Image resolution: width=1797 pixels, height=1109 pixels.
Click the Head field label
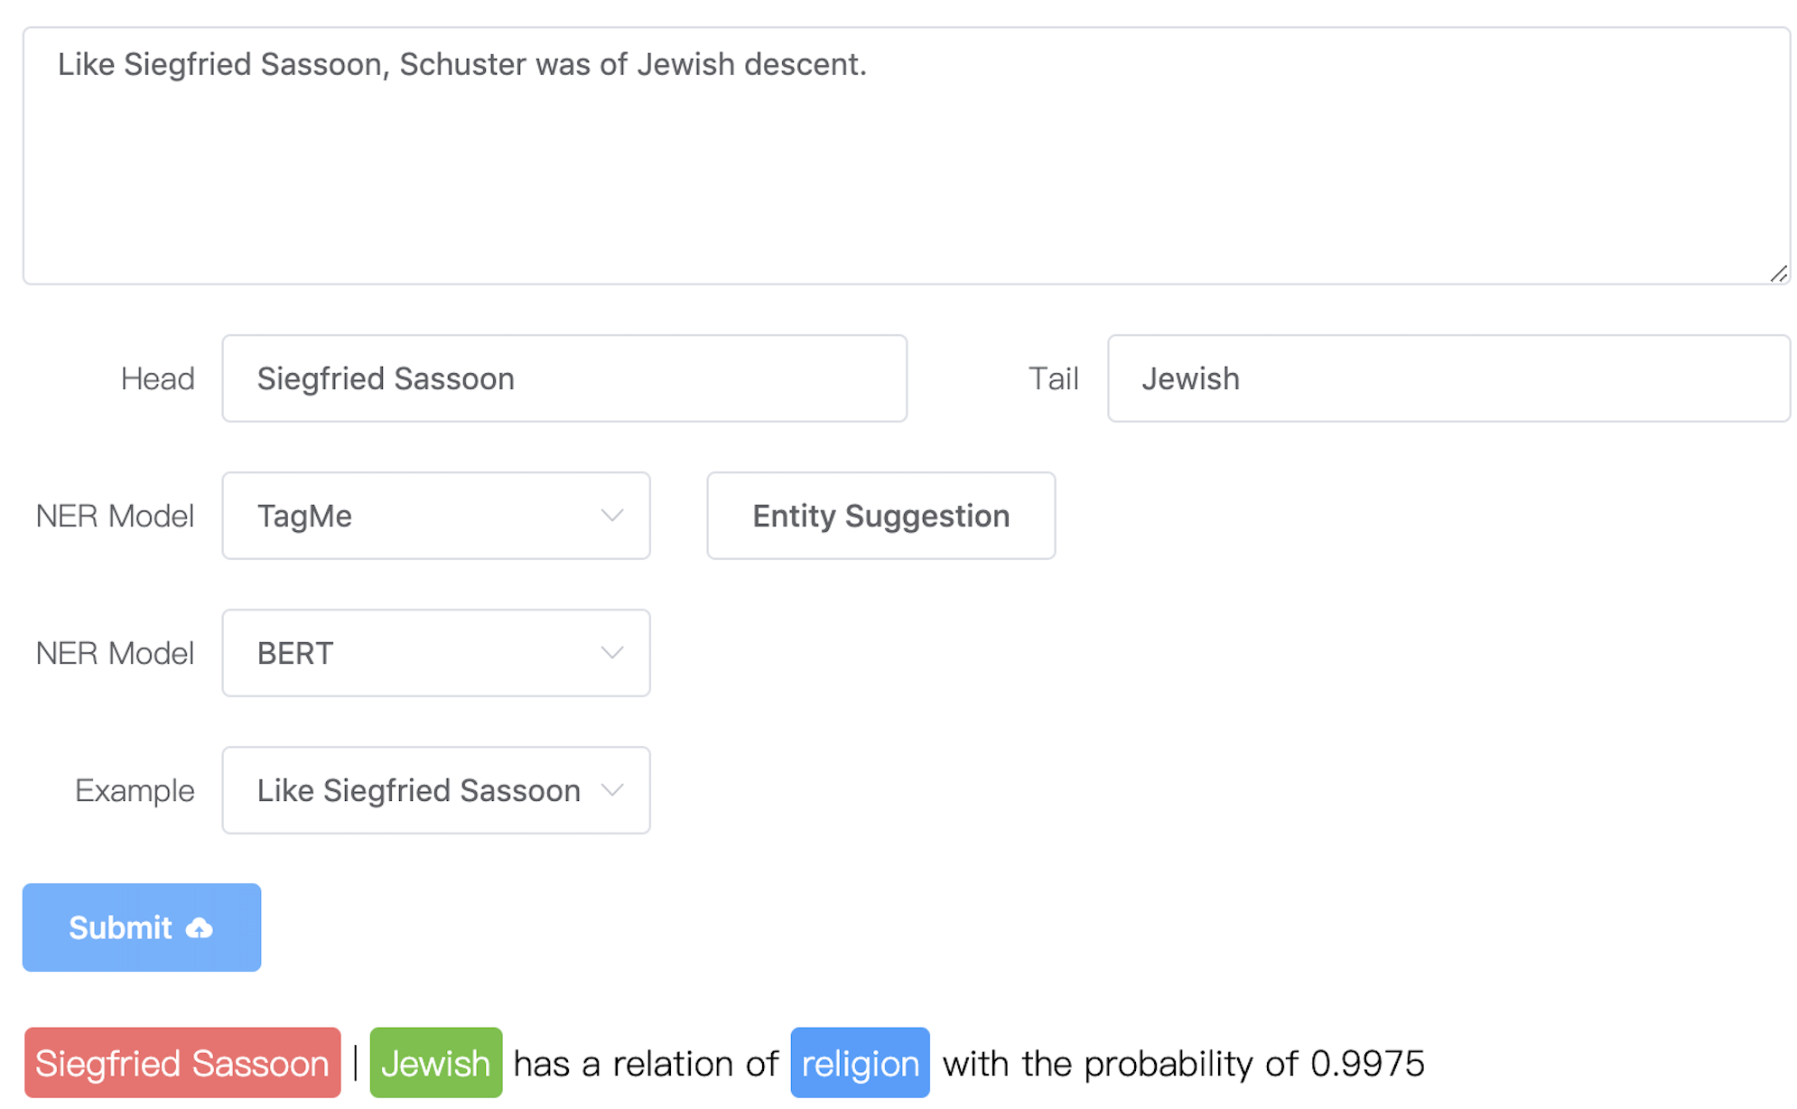click(158, 378)
